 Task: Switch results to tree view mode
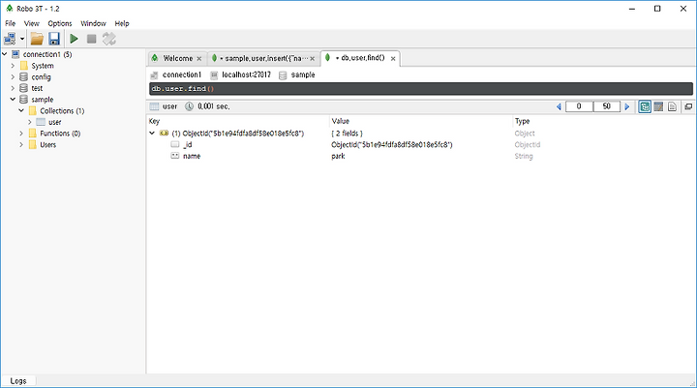pos(645,106)
